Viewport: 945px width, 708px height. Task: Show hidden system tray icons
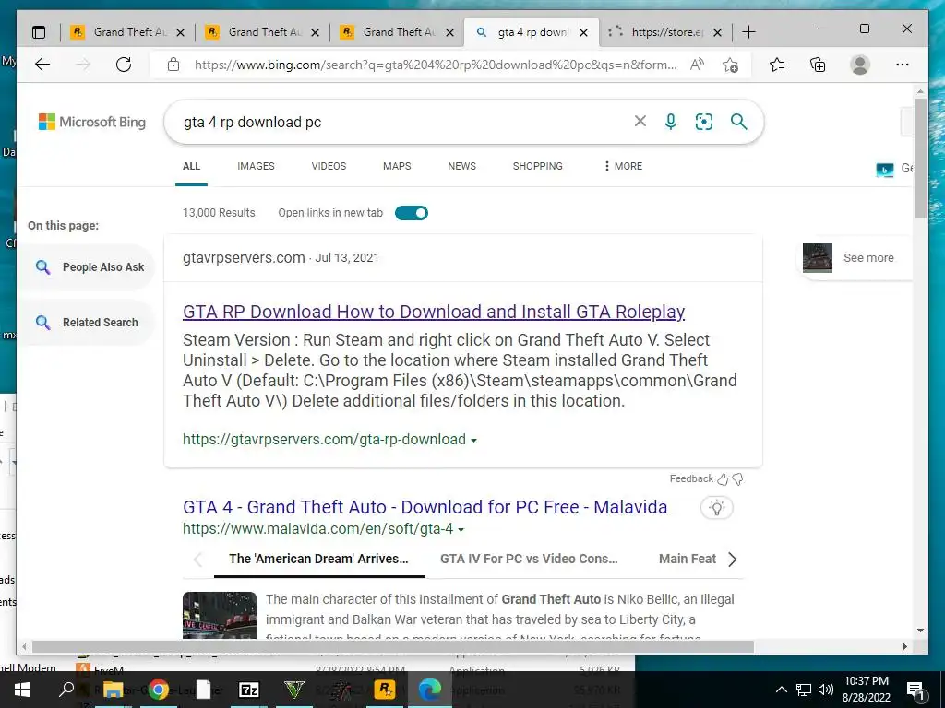[x=781, y=690]
